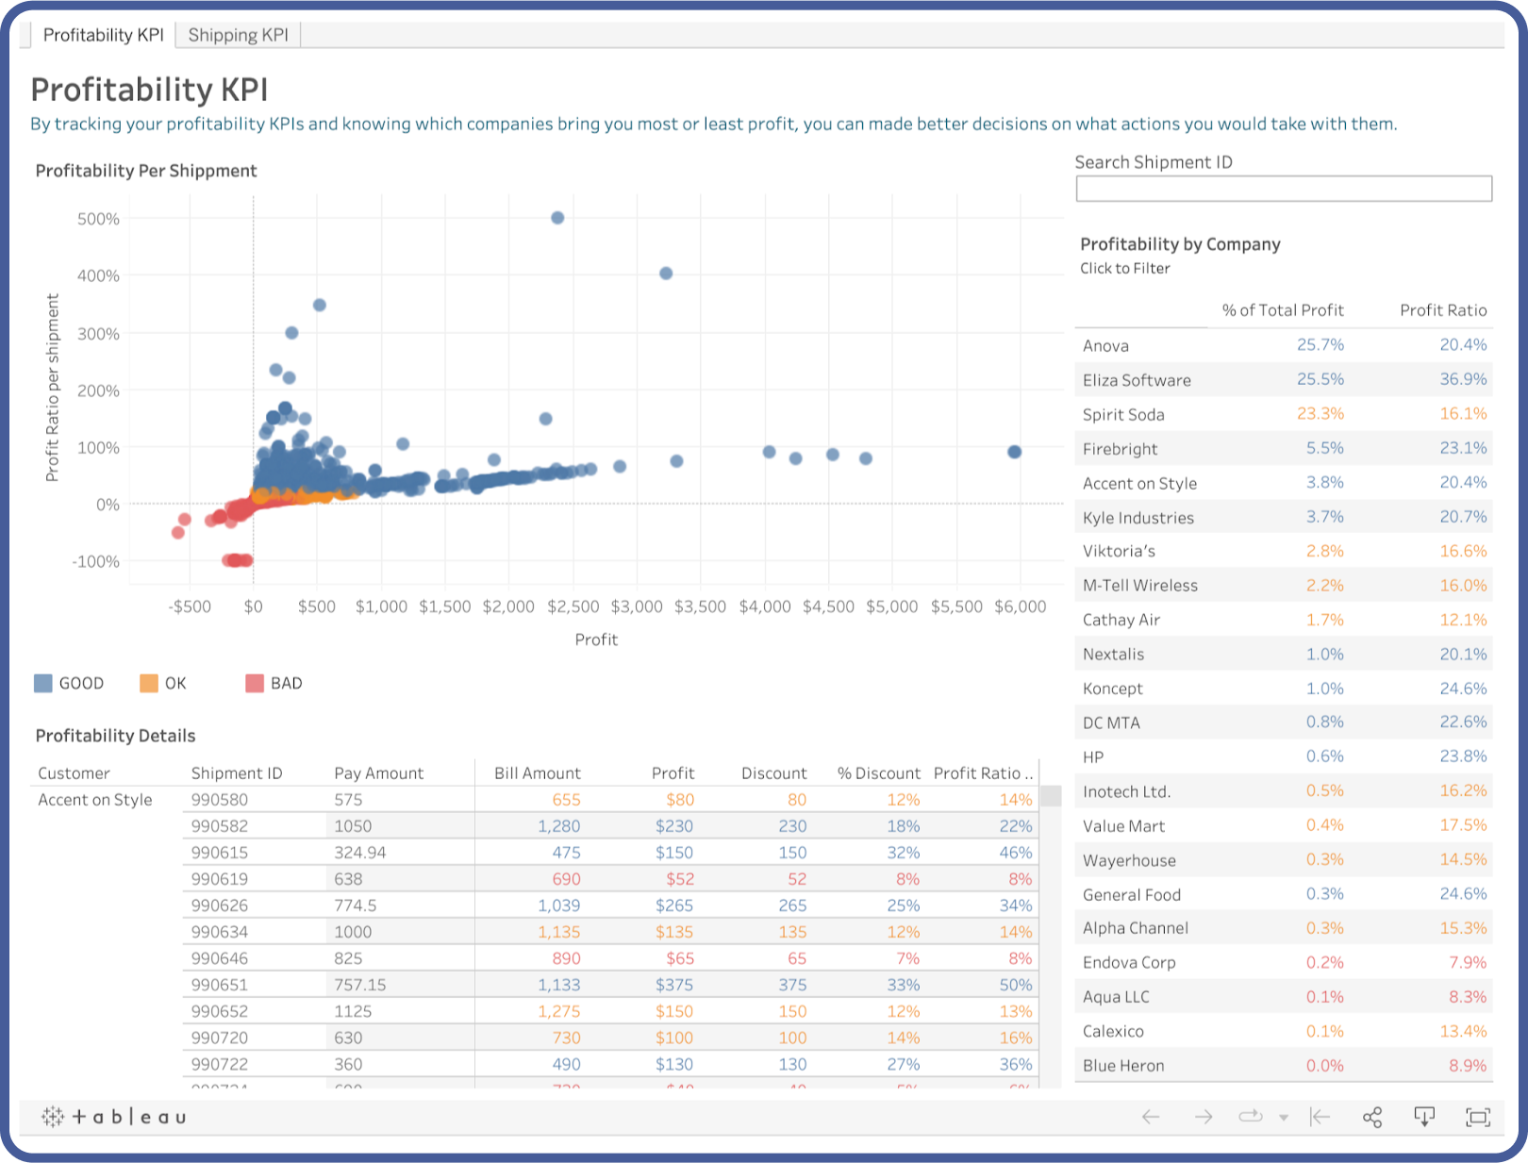Click the Undo arrow in the Tableau toolbar

coord(1151,1117)
